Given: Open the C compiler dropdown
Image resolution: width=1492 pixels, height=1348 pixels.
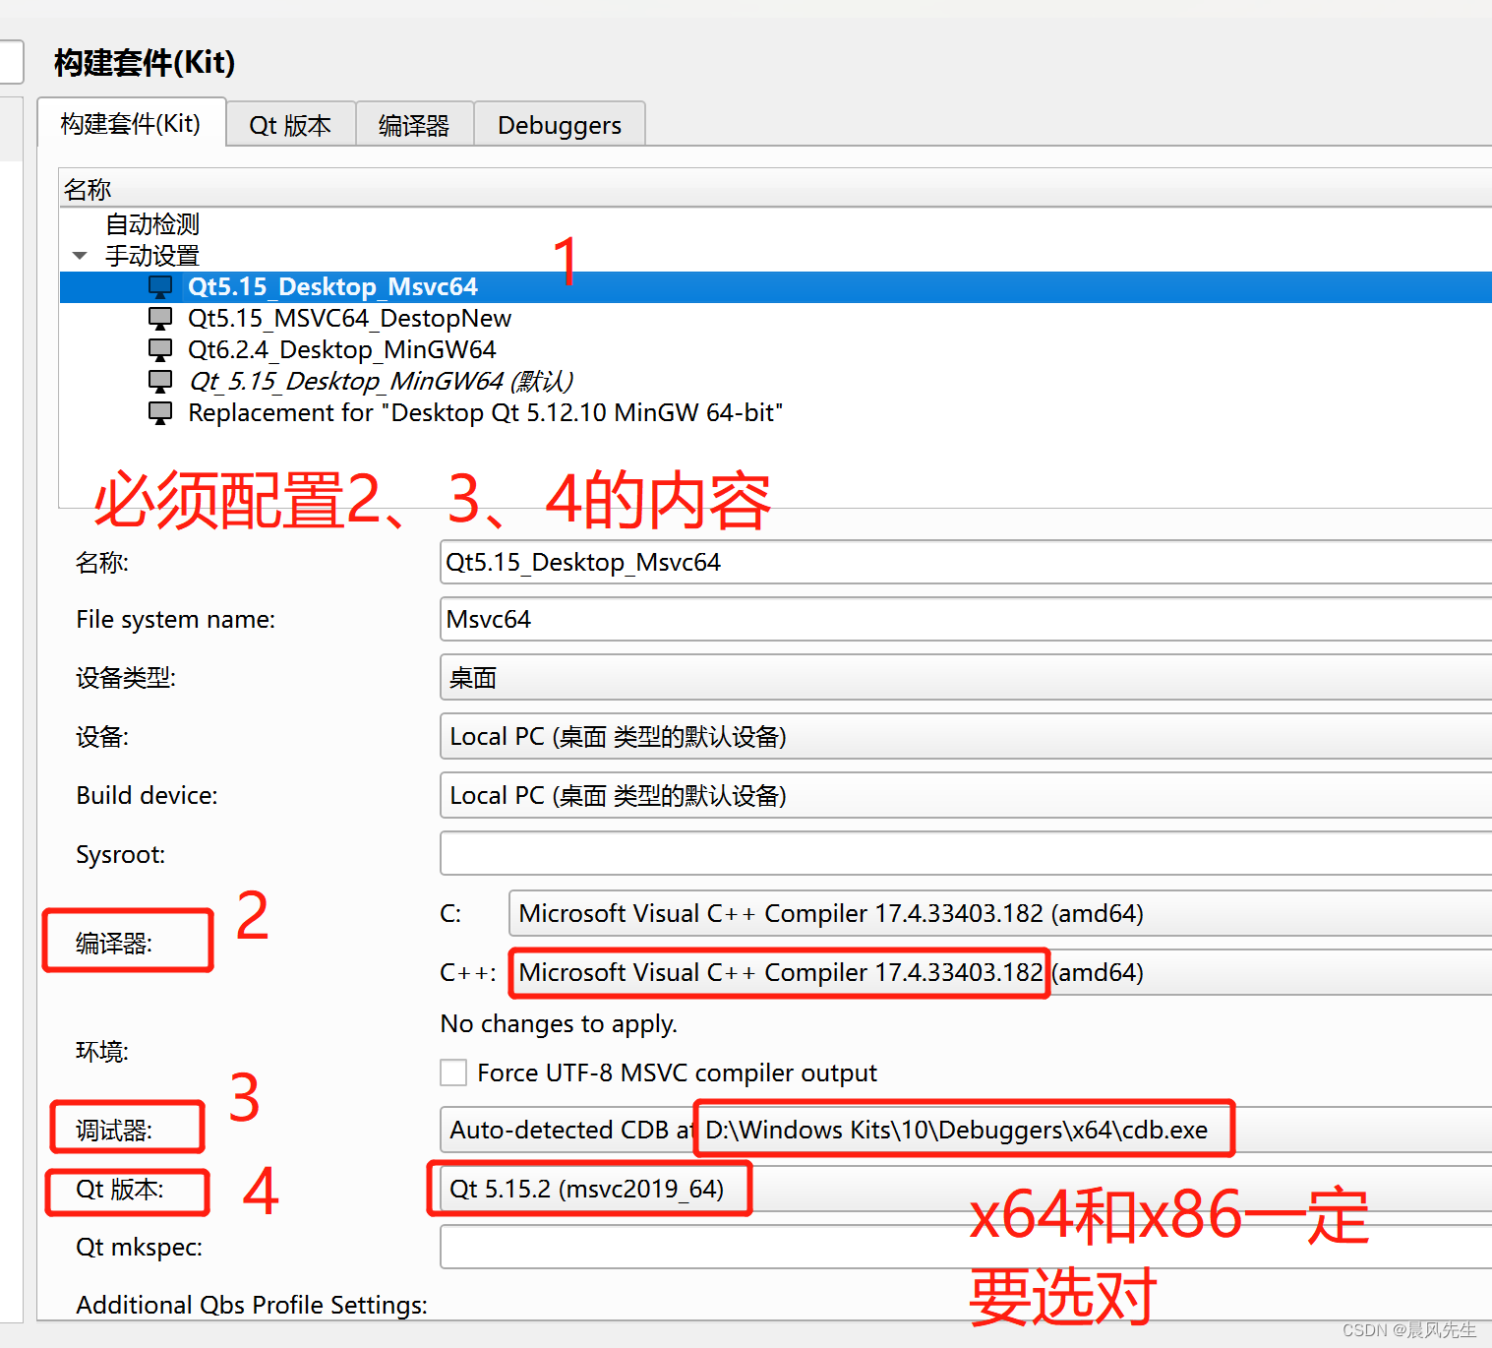Looking at the screenshot, I should click(1000, 913).
